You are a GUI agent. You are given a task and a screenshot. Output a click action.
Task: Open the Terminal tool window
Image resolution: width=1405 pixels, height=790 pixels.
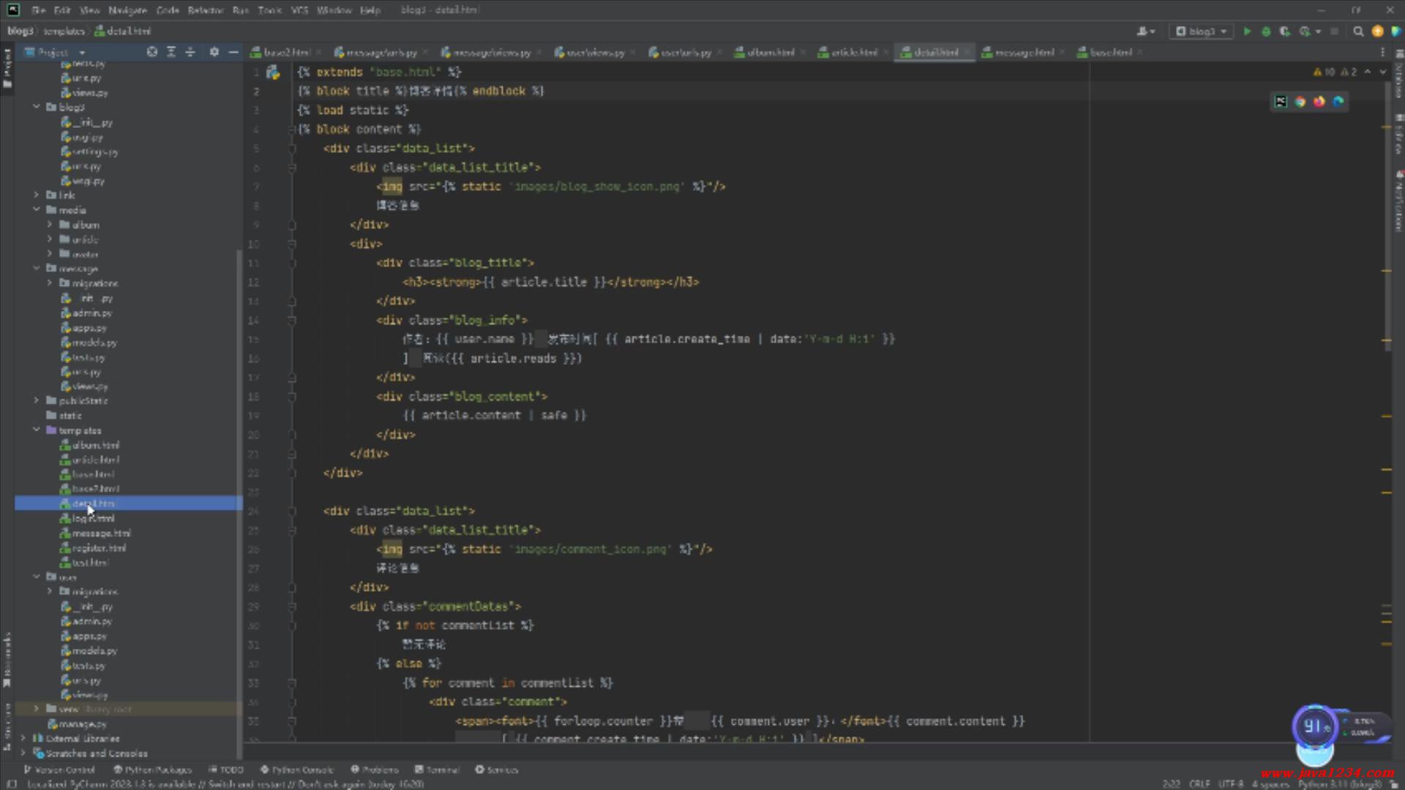pyautogui.click(x=437, y=770)
